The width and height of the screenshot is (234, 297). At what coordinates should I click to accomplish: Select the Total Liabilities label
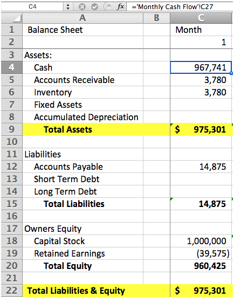click(82, 204)
